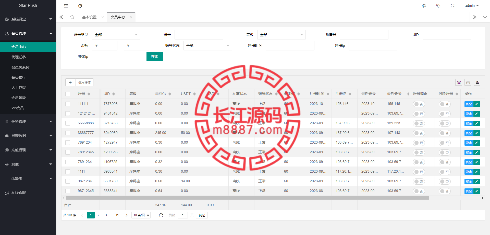The width and height of the screenshot is (490, 235).
Task: Go to the home tab icon
Action: tap(72, 17)
